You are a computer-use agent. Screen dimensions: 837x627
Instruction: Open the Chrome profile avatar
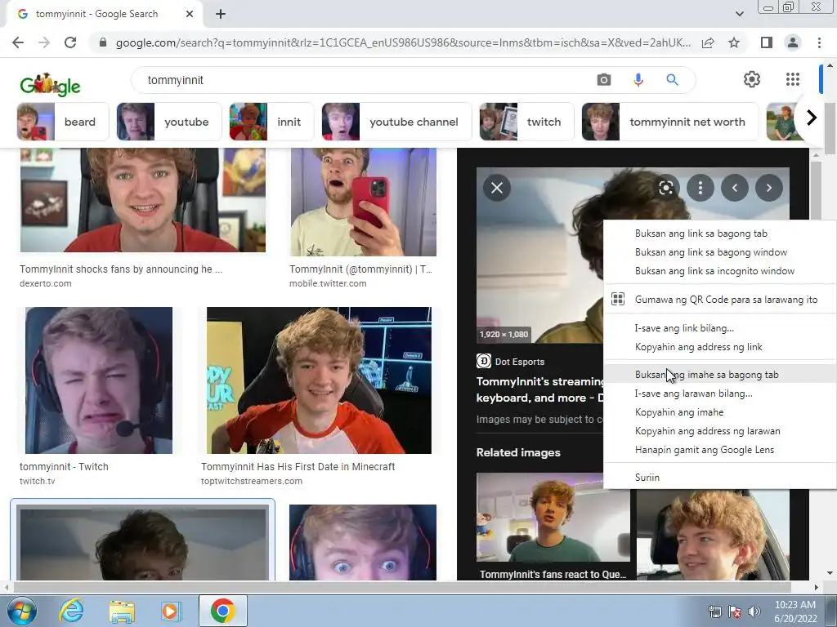pyautogui.click(x=793, y=42)
